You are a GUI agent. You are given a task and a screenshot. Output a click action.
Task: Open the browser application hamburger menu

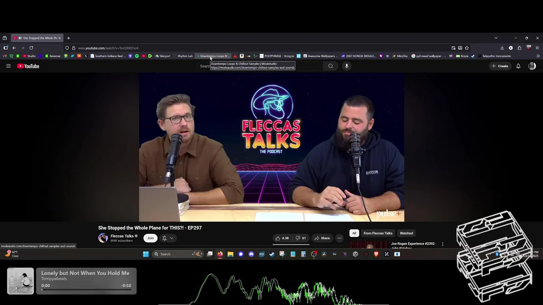(537, 48)
